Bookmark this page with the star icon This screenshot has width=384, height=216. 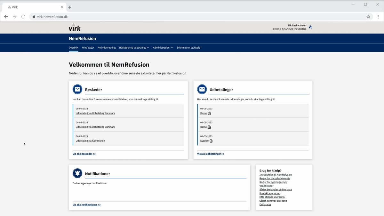pyautogui.click(x=368, y=17)
